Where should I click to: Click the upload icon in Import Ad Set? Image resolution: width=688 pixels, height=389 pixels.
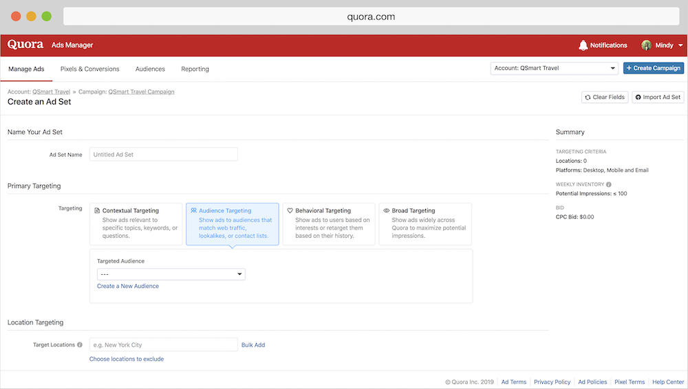pos(638,97)
